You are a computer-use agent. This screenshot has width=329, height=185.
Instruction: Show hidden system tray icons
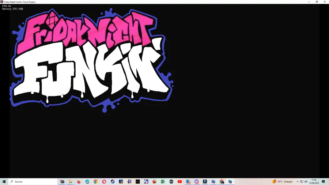click(297, 181)
